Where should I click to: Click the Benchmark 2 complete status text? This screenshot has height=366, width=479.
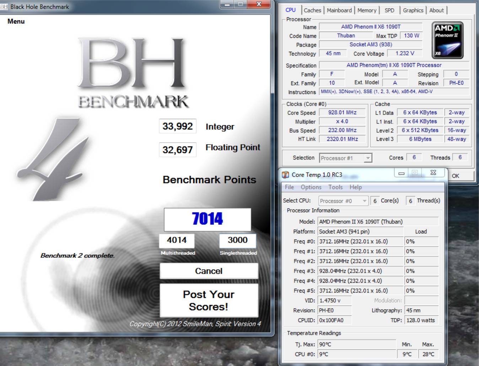click(x=77, y=255)
